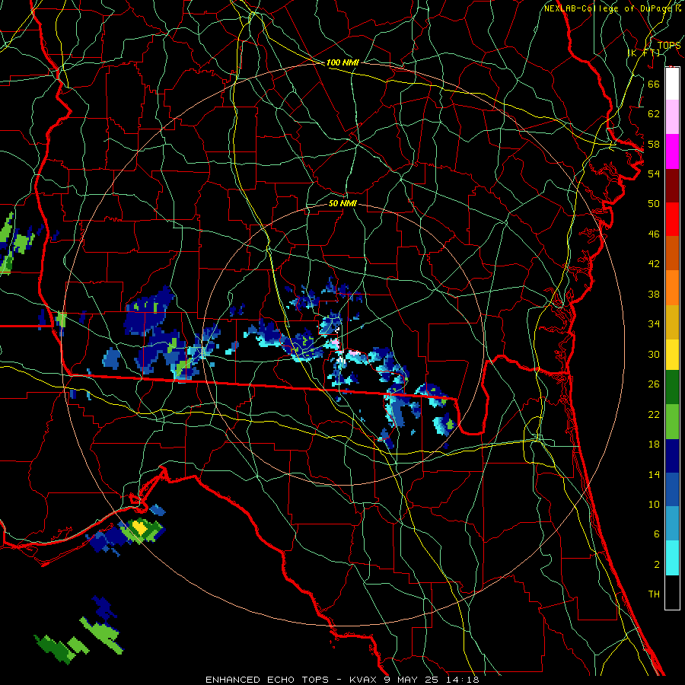Click the legend value 30
The height and width of the screenshot is (685, 685).
[654, 354]
